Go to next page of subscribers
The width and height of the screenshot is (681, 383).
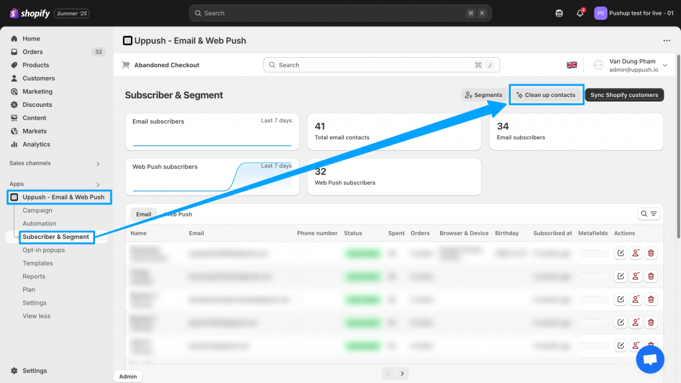pyautogui.click(x=402, y=374)
